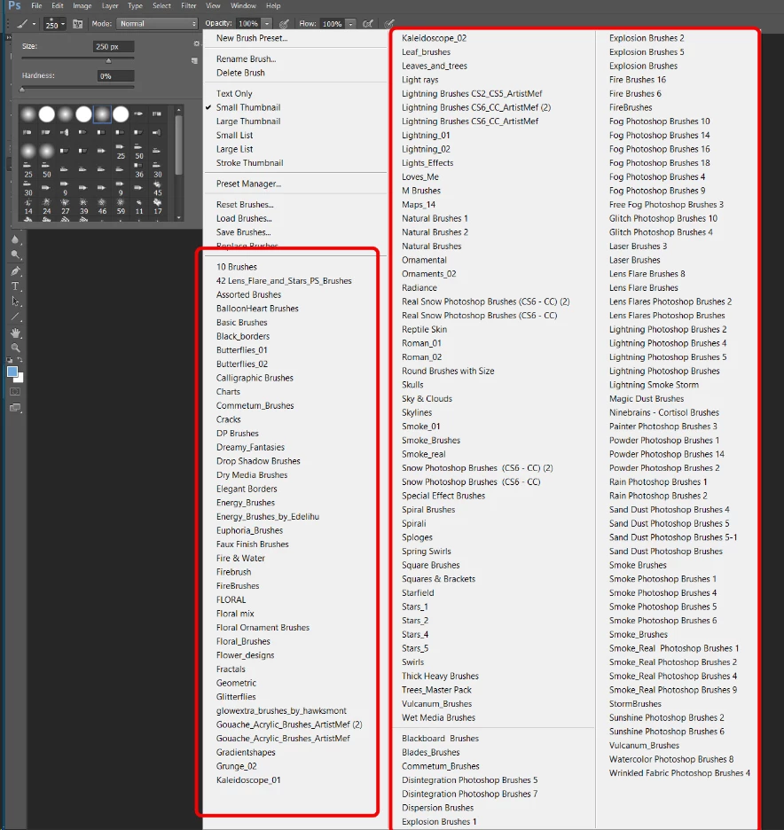
Task: Select the Line shape tool
Action: click(15, 317)
